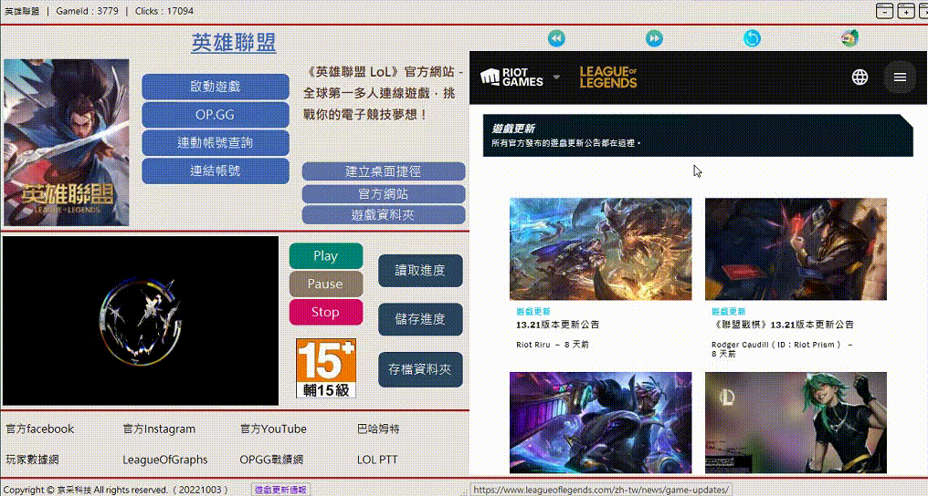Open the colorful browser icon at top right
The width and height of the screenshot is (928, 496).
pos(849,38)
